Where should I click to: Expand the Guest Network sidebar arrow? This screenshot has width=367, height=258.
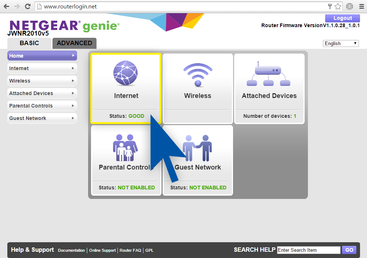[73, 118]
